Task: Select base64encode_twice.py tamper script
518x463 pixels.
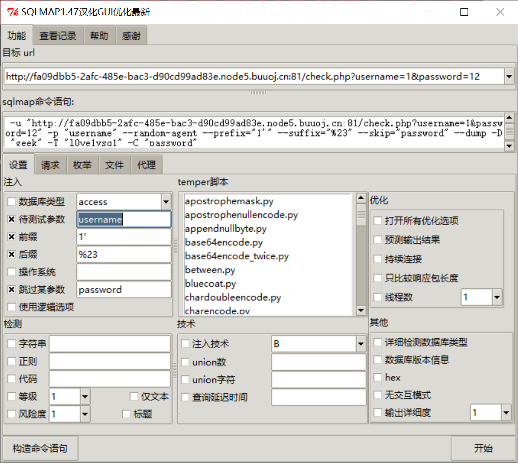Action: coord(237,256)
